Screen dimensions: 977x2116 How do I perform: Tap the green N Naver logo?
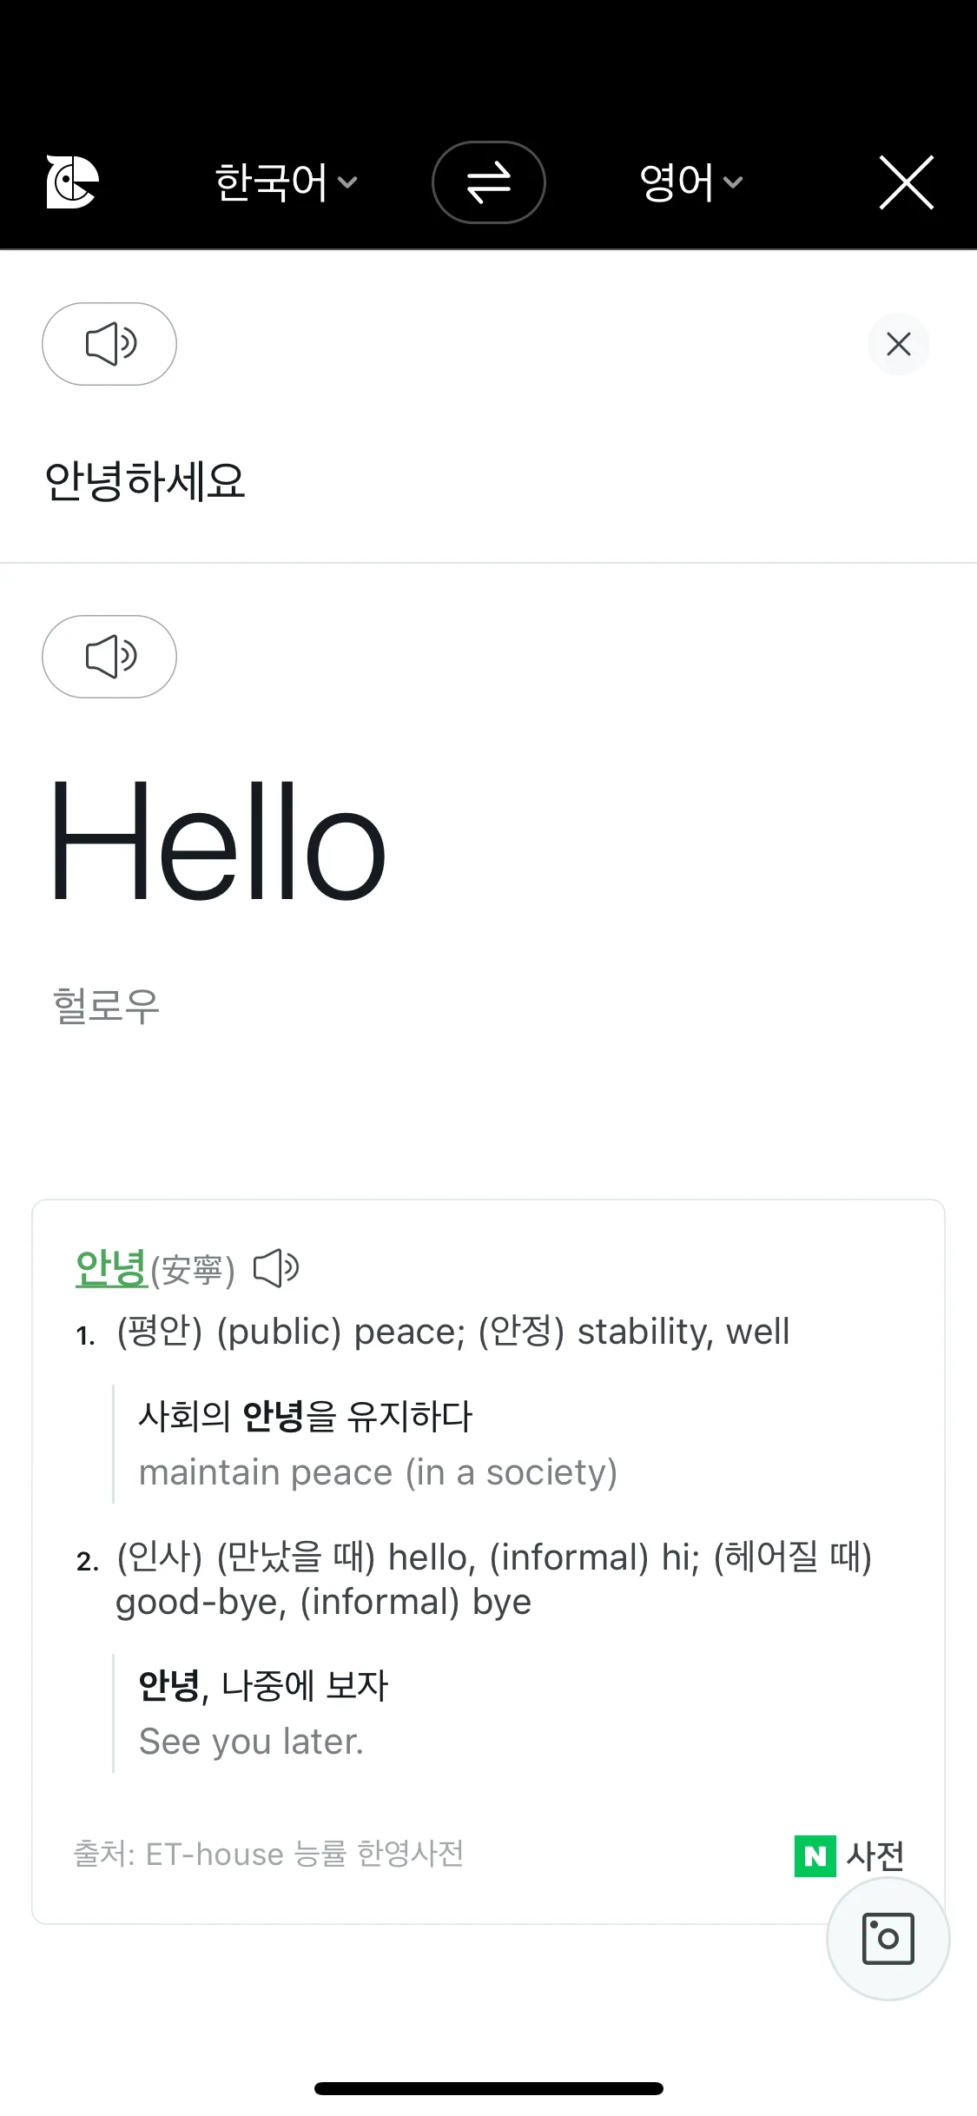click(815, 1856)
